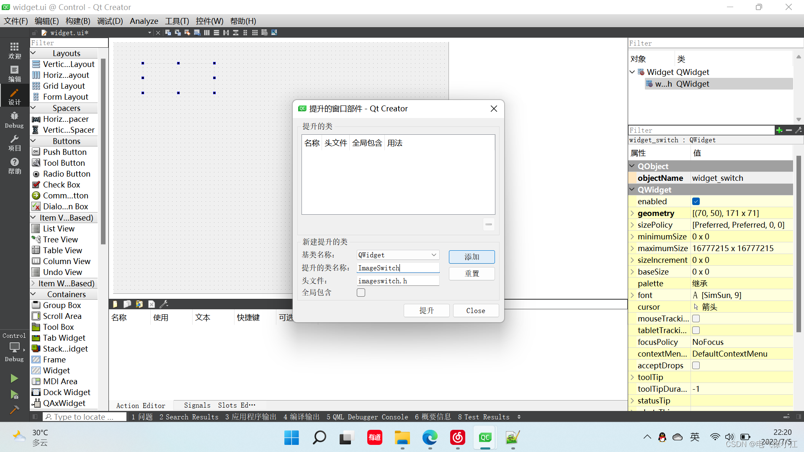Click the Signals Slots editor tab
The image size is (804, 452).
coord(220,405)
